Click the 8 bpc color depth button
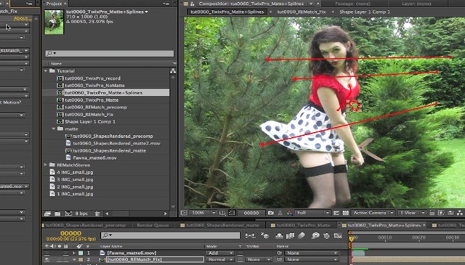 coord(81,213)
